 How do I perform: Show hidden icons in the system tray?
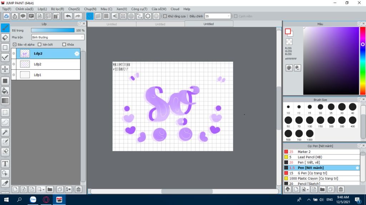[x=308, y=200]
